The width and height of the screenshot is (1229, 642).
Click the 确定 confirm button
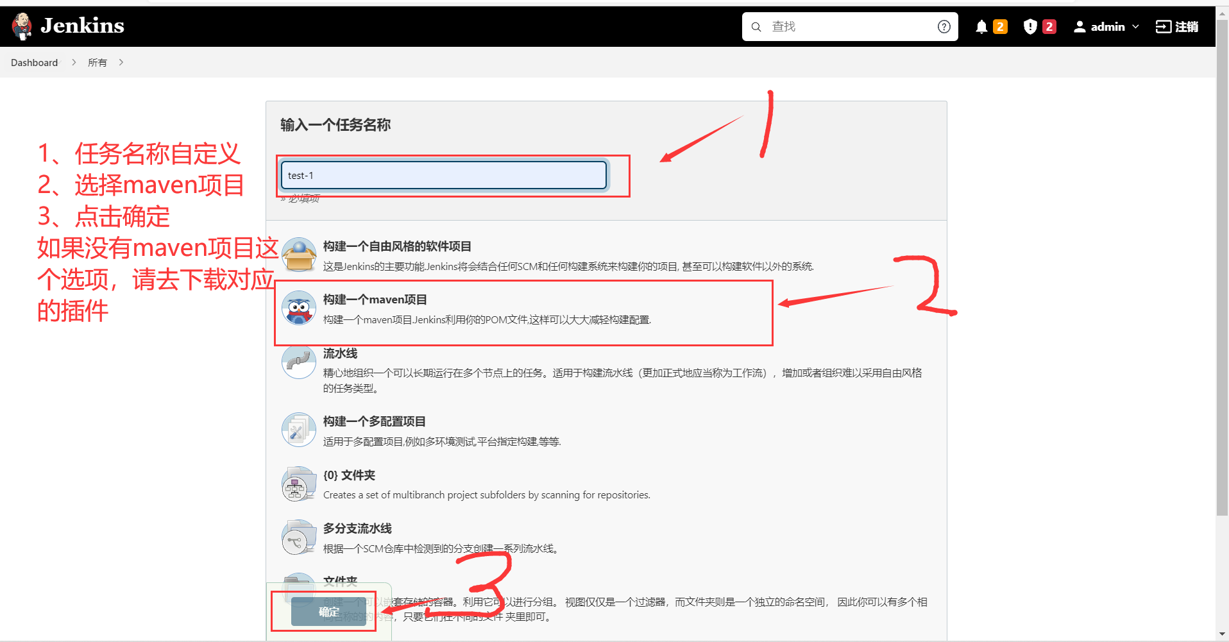point(328,612)
